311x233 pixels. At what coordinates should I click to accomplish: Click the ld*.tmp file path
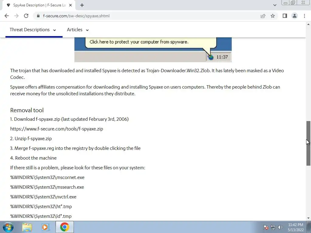tap(41, 216)
